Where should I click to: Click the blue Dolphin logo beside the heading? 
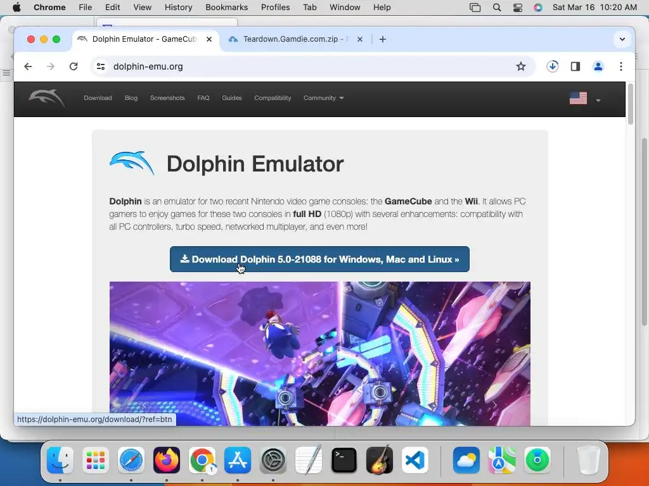tap(132, 163)
